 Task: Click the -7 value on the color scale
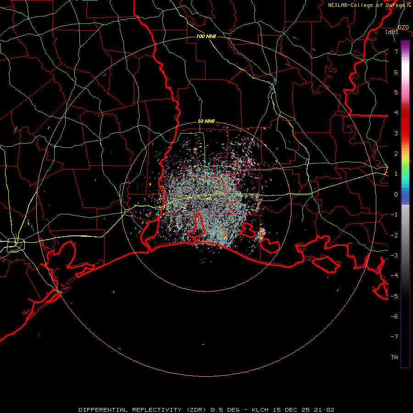pyautogui.click(x=394, y=337)
